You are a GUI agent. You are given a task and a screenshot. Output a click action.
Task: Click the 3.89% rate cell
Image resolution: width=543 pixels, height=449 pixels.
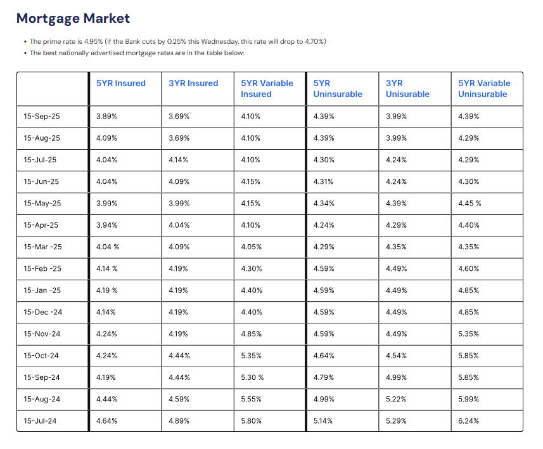click(106, 117)
